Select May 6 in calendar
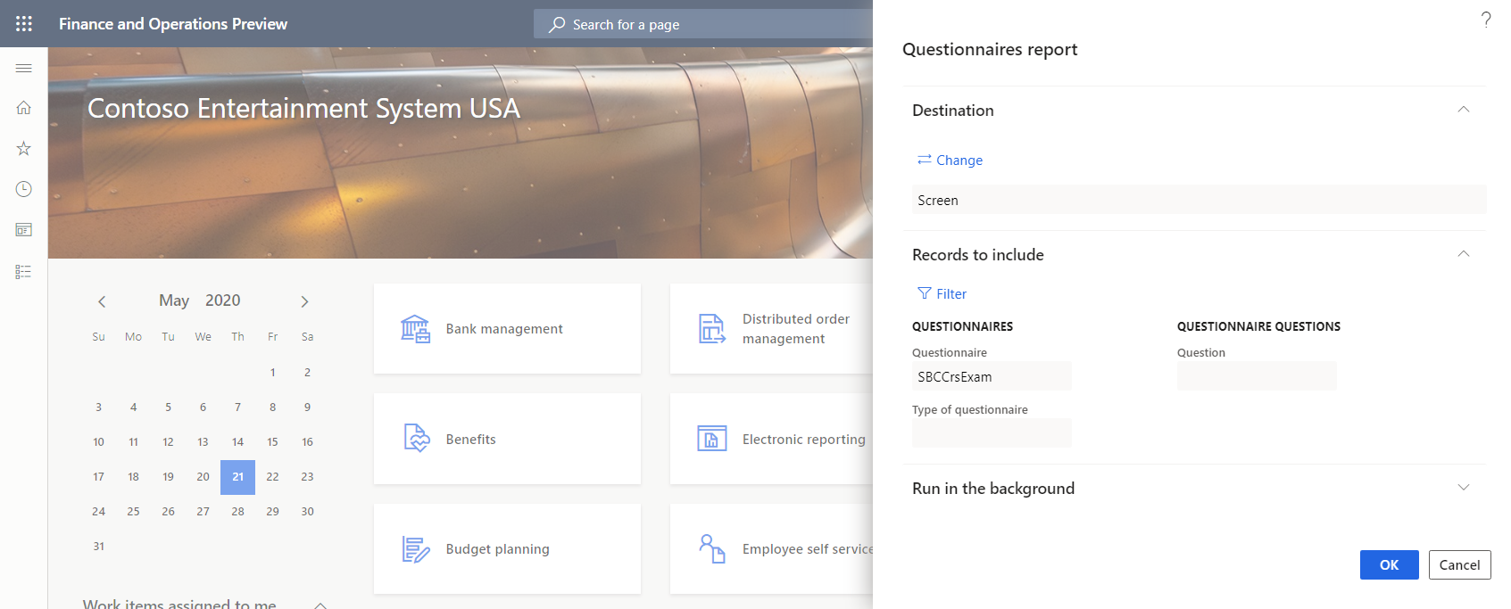This screenshot has height=609, width=1511. [203, 407]
